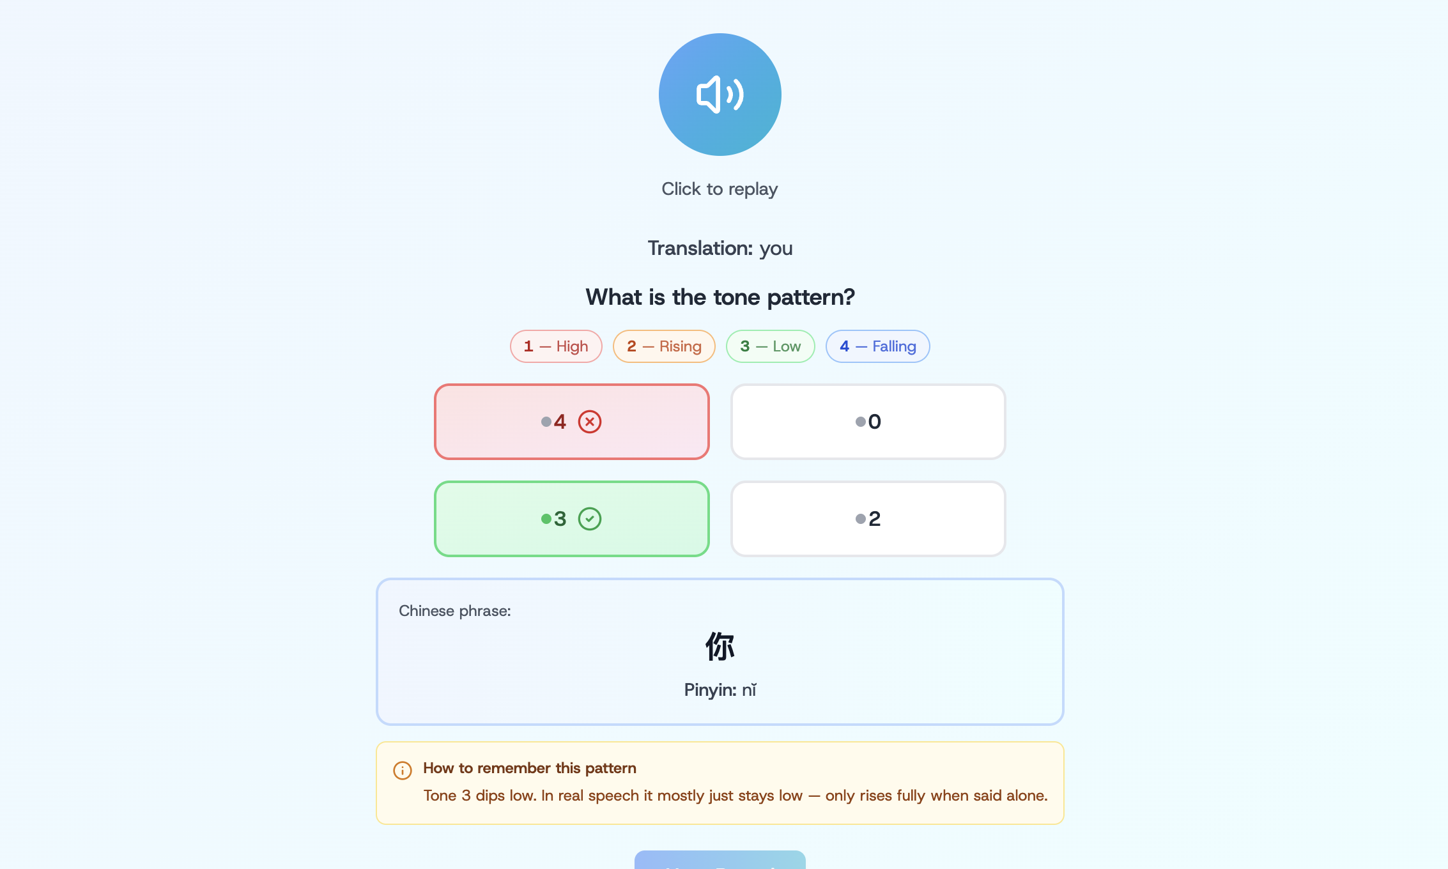Pick the answer option 2

click(x=868, y=519)
